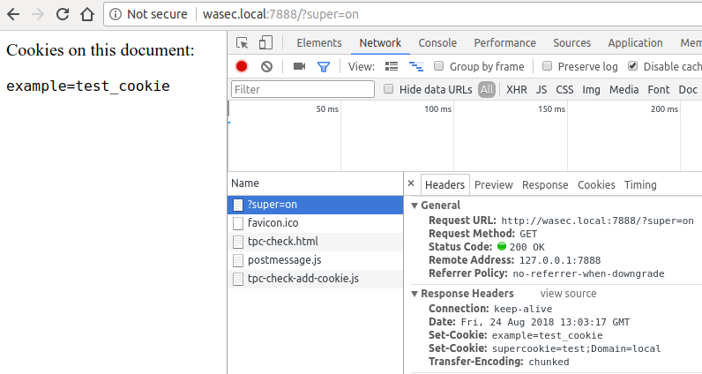This screenshot has height=374, width=702.
Task: Toggle the Hide data URLs checkbox
Action: click(389, 89)
